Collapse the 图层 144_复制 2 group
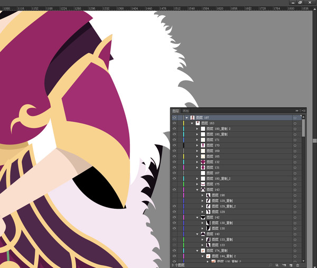Image resolution: width=317 pixels, height=268 pixels. tap(202, 256)
